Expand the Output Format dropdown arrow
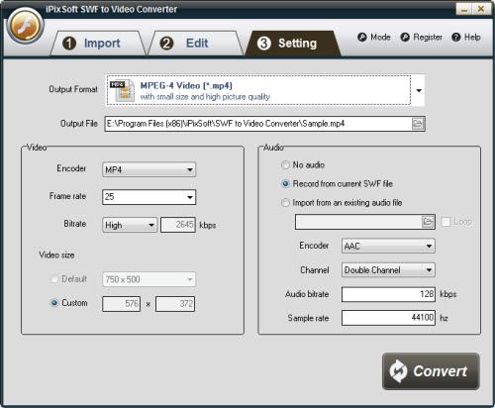This screenshot has width=495, height=408. (x=419, y=90)
